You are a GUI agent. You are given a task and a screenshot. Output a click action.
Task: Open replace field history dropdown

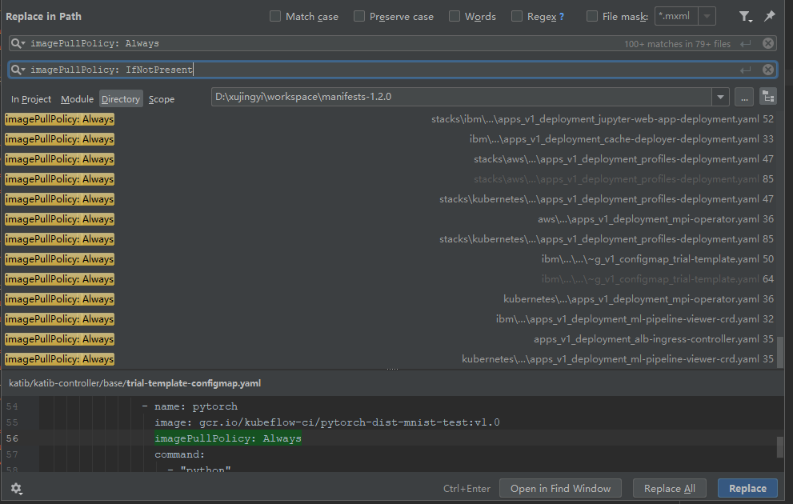pyautogui.click(x=18, y=70)
